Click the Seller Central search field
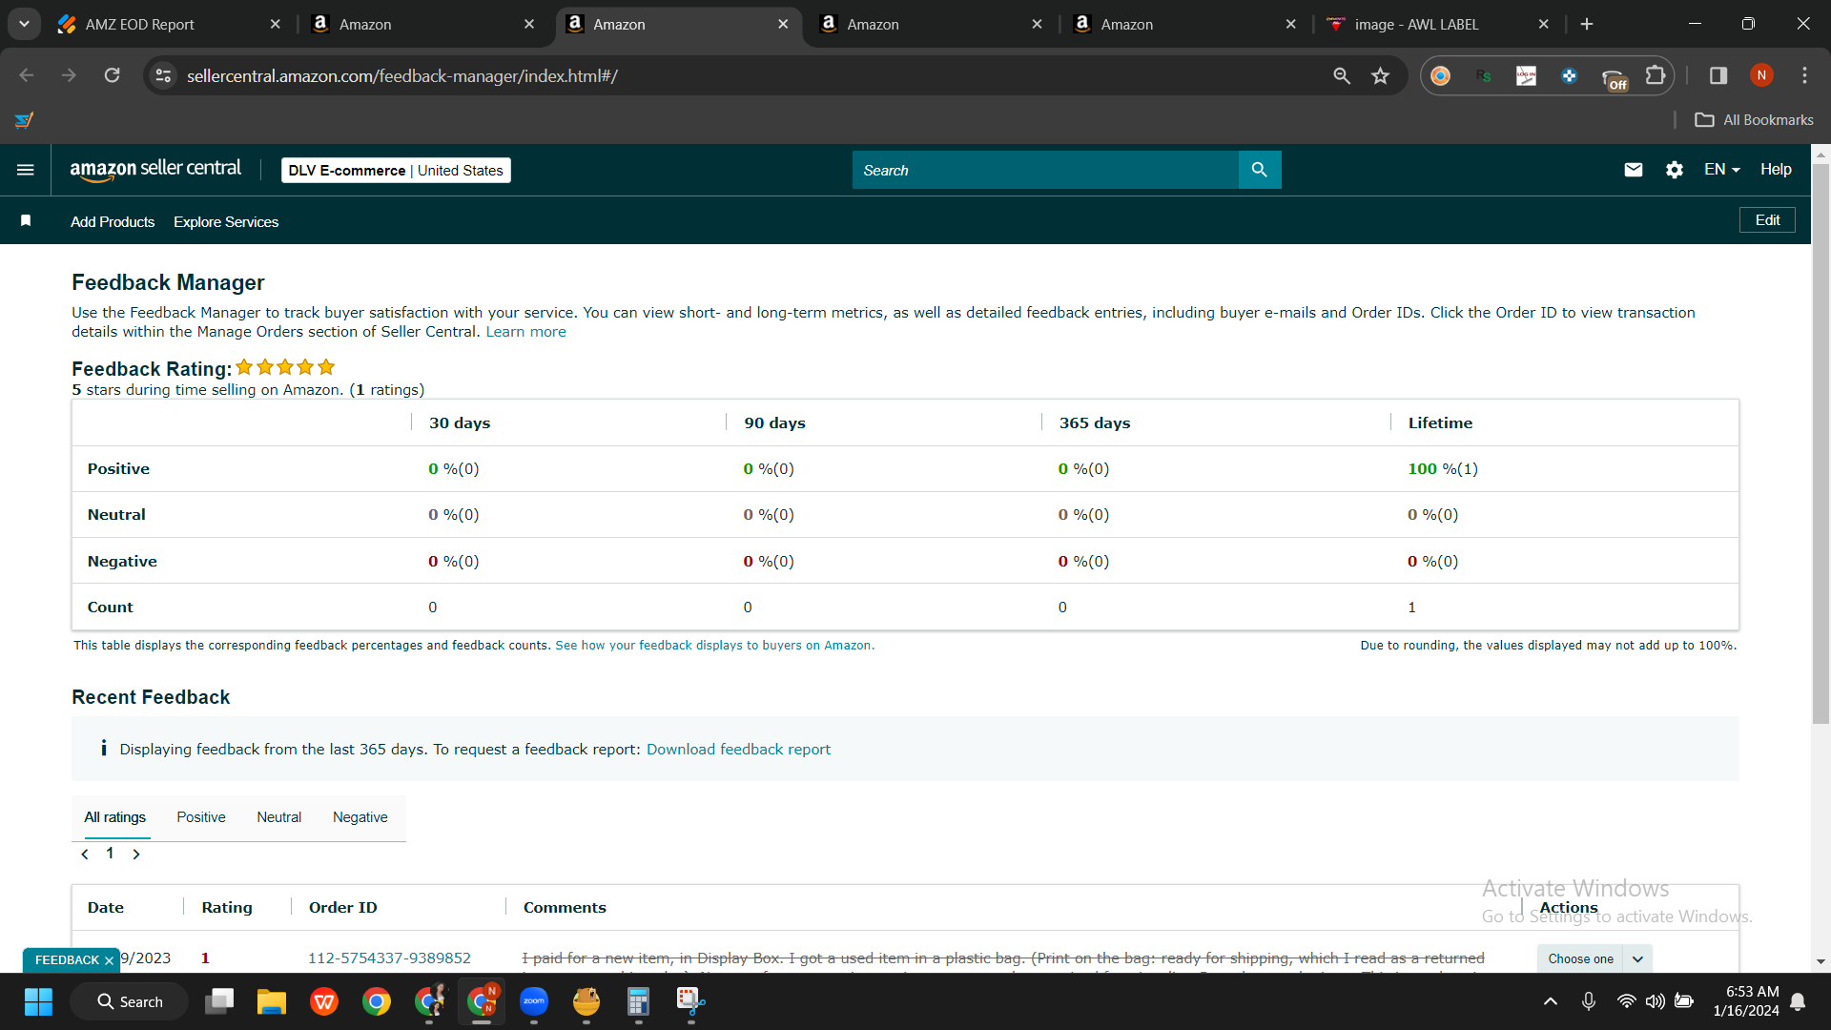The width and height of the screenshot is (1831, 1030). [x=1045, y=170]
